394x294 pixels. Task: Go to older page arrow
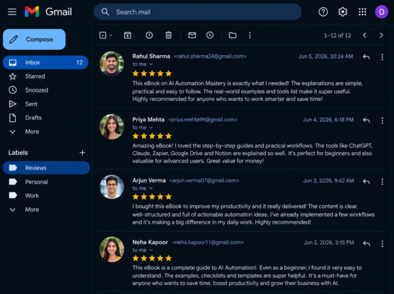(x=381, y=35)
